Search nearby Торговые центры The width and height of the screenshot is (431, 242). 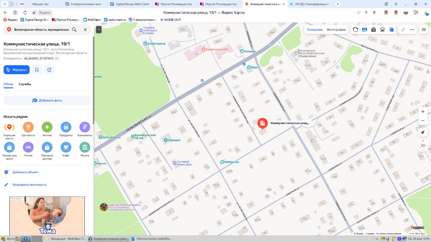tap(47, 151)
